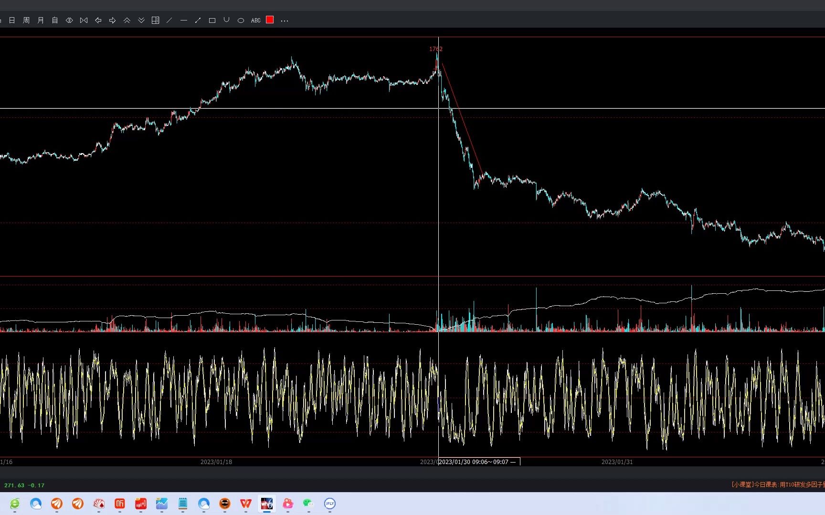This screenshot has width=825, height=515.
Task: Click the double down chevron icon
Action: (141, 21)
